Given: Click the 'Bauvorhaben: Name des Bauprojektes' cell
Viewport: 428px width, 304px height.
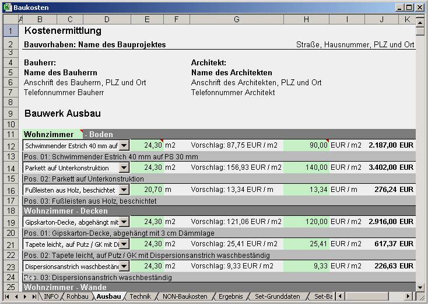Looking at the screenshot, I should pos(94,44).
